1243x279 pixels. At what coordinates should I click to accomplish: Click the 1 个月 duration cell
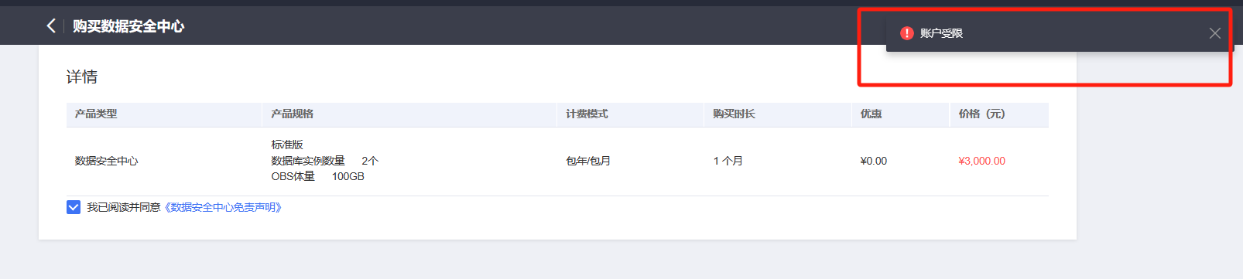click(x=728, y=161)
